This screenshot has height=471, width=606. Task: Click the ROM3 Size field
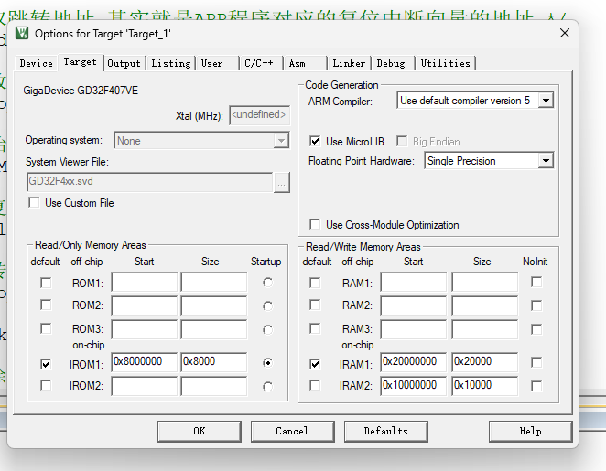[x=214, y=329]
